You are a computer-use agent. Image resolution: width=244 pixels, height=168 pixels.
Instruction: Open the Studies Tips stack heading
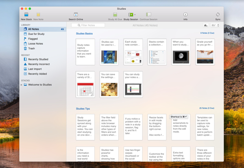click(83, 109)
